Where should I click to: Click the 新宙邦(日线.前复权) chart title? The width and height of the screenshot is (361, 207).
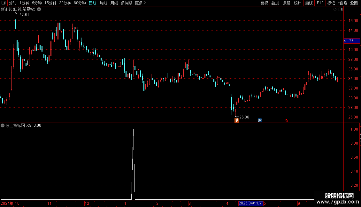pos(18,10)
